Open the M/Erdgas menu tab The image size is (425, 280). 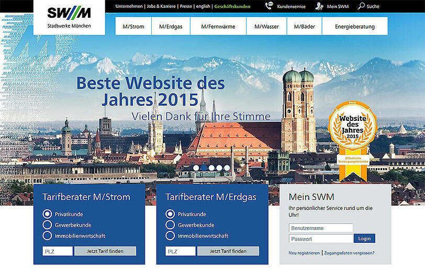click(171, 26)
